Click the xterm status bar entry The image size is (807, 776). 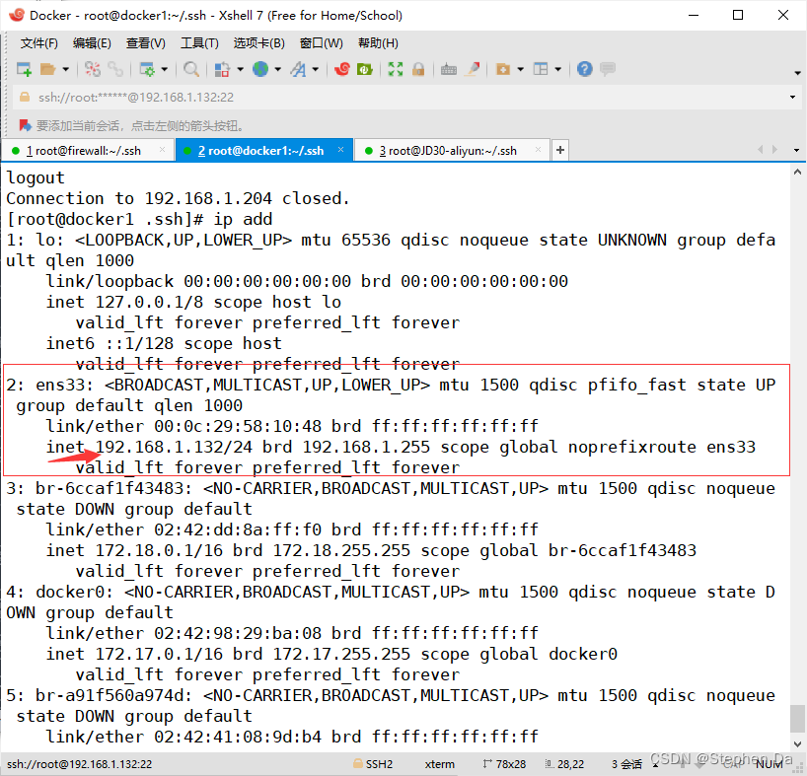click(440, 764)
